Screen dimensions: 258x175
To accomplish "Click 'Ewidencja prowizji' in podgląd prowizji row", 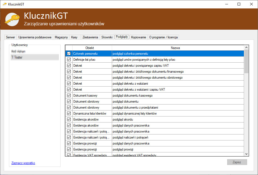I will click(x=92, y=149).
